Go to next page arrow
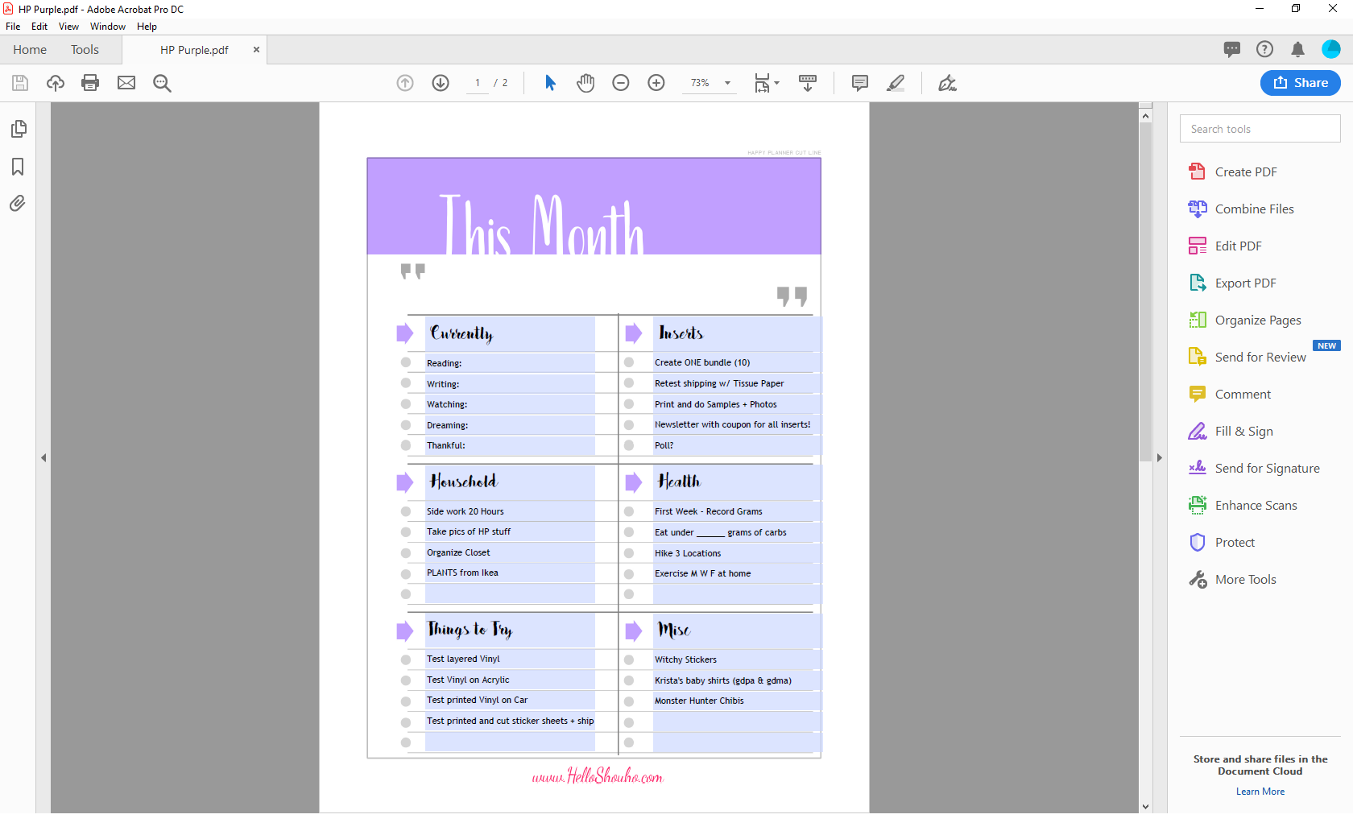1353x831 pixels. [441, 83]
